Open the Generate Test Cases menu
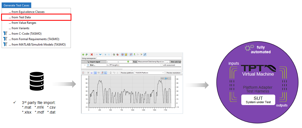 (17, 5)
